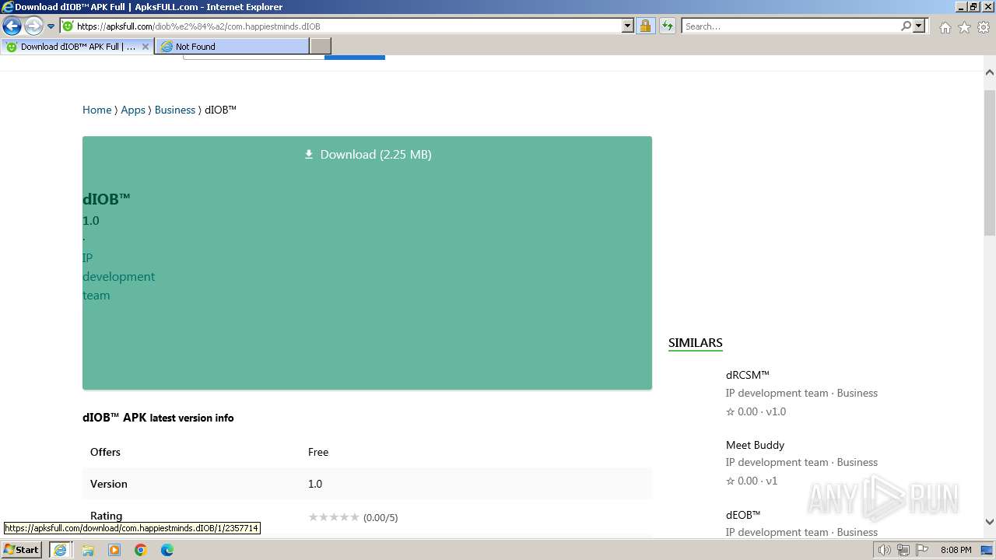Click the Apps breadcrumb link
Viewport: 996px width, 560px height.
pyautogui.click(x=133, y=110)
